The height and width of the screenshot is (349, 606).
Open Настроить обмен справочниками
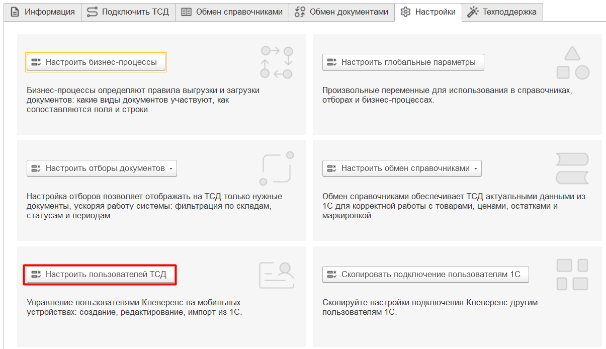(402, 168)
